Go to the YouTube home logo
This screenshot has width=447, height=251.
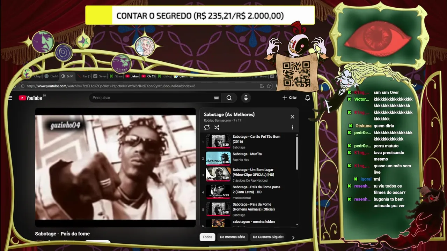[31, 98]
